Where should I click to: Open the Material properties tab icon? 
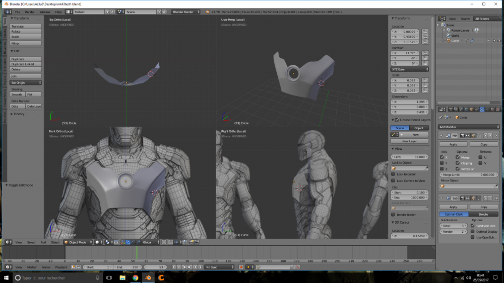point(492,109)
